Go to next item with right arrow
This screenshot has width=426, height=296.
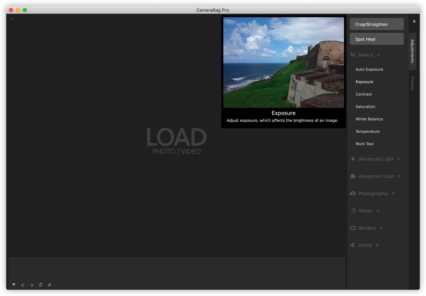point(32,285)
